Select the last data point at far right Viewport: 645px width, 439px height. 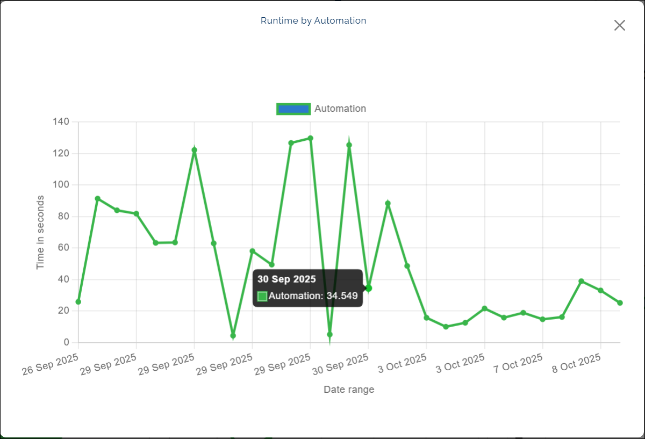[620, 303]
